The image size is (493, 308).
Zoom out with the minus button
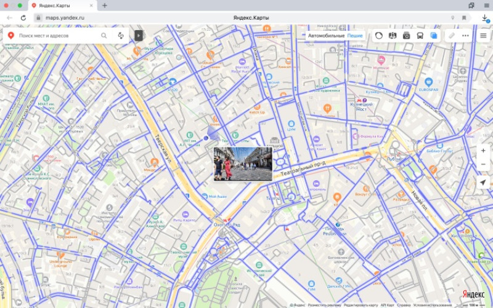pyautogui.click(x=483, y=164)
